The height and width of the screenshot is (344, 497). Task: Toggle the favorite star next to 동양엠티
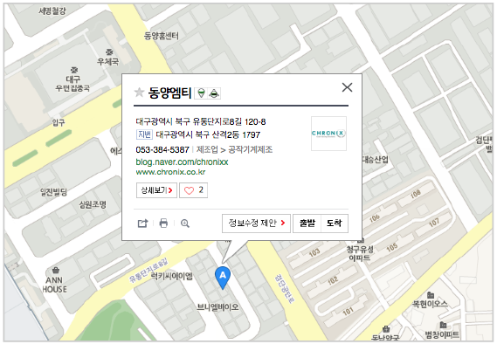(139, 93)
